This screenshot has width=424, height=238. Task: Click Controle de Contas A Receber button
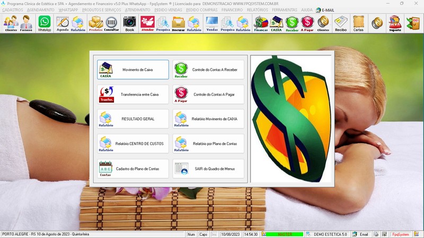(208, 70)
